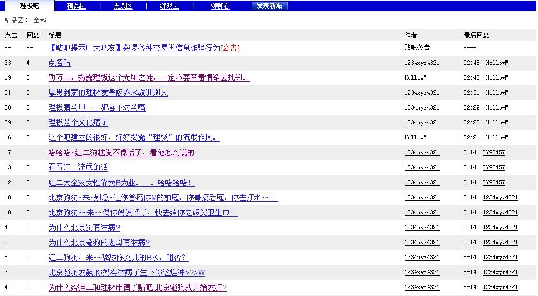Open the thread starting with 这个吧建立的很好
Viewport: 538px width, 296px height.
point(134,137)
